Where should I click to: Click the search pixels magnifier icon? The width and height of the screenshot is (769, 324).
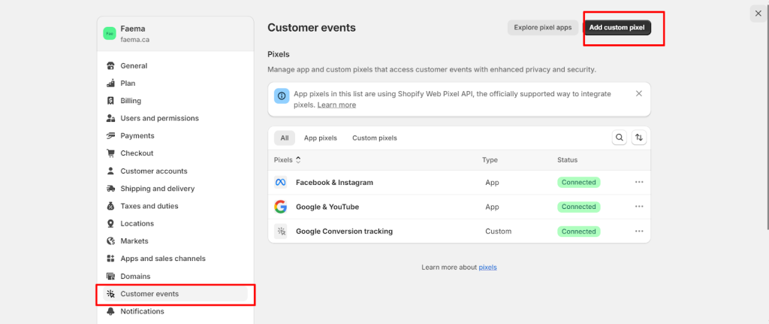pos(619,138)
